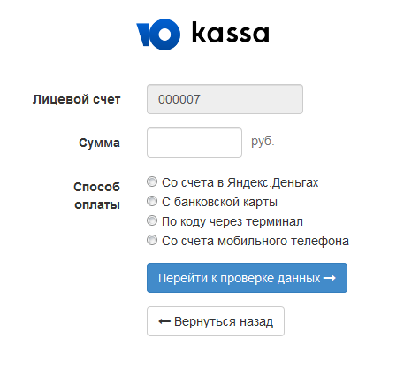Select the Яндекс.Деньги radio button
Viewport: 404px width, 370px height.
tap(152, 181)
